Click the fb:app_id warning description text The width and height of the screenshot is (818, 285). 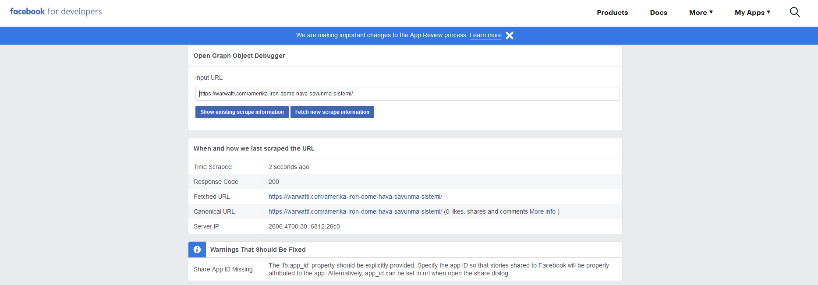coord(439,269)
